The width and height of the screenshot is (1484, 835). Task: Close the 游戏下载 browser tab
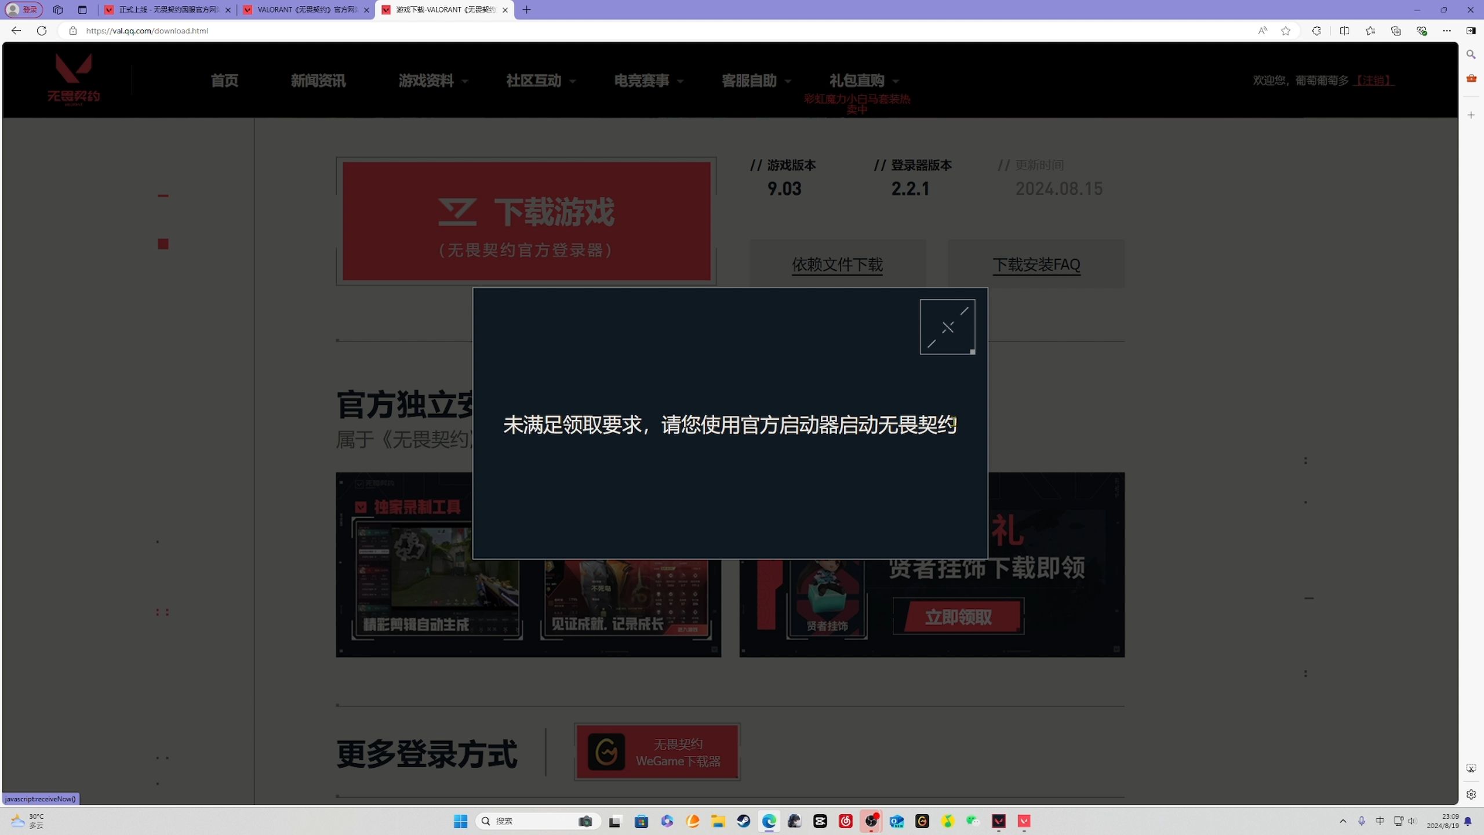(505, 10)
